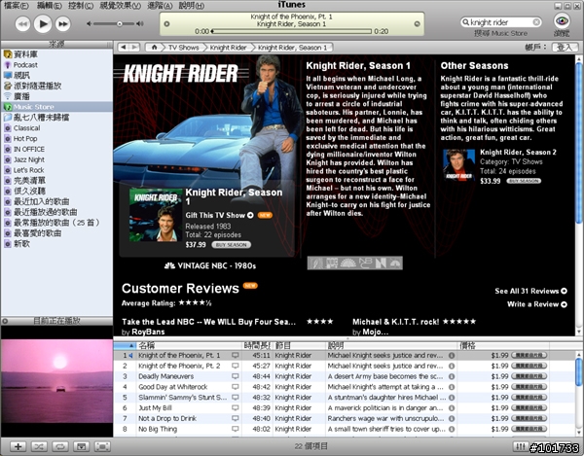Image resolution: width=584 pixels, height=456 pixels.
Task: Open the Classical playlist
Action: click(56, 128)
